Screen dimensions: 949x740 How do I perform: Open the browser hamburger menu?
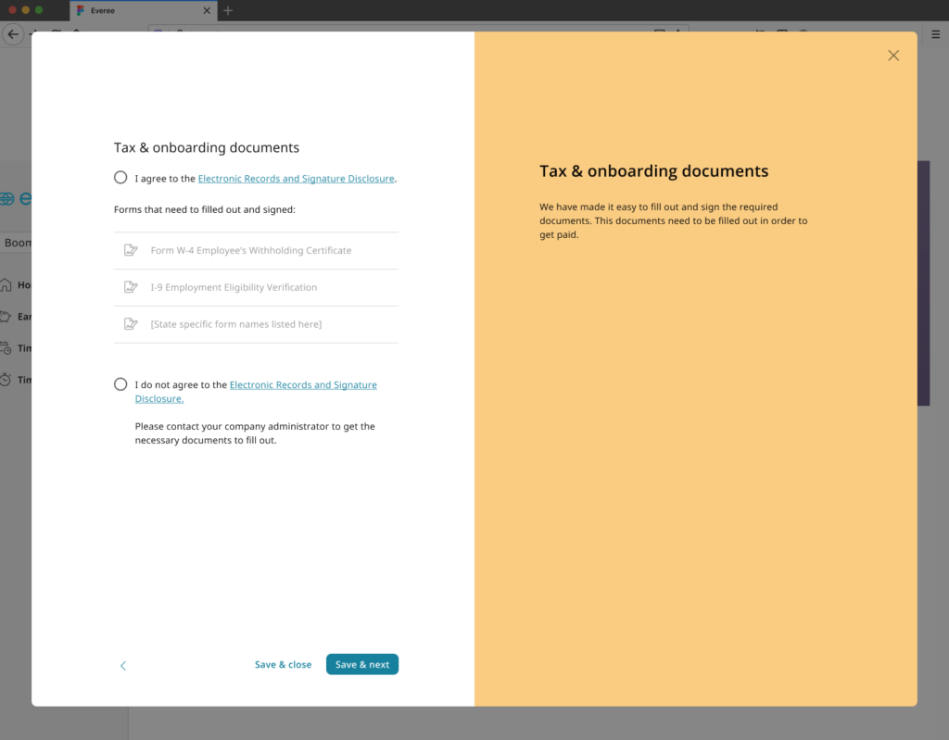(936, 34)
